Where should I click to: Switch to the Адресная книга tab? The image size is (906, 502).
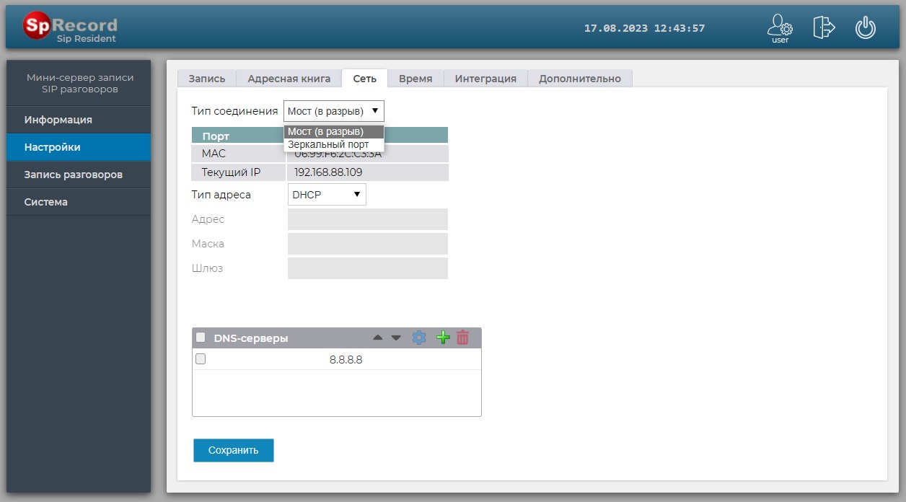[289, 79]
